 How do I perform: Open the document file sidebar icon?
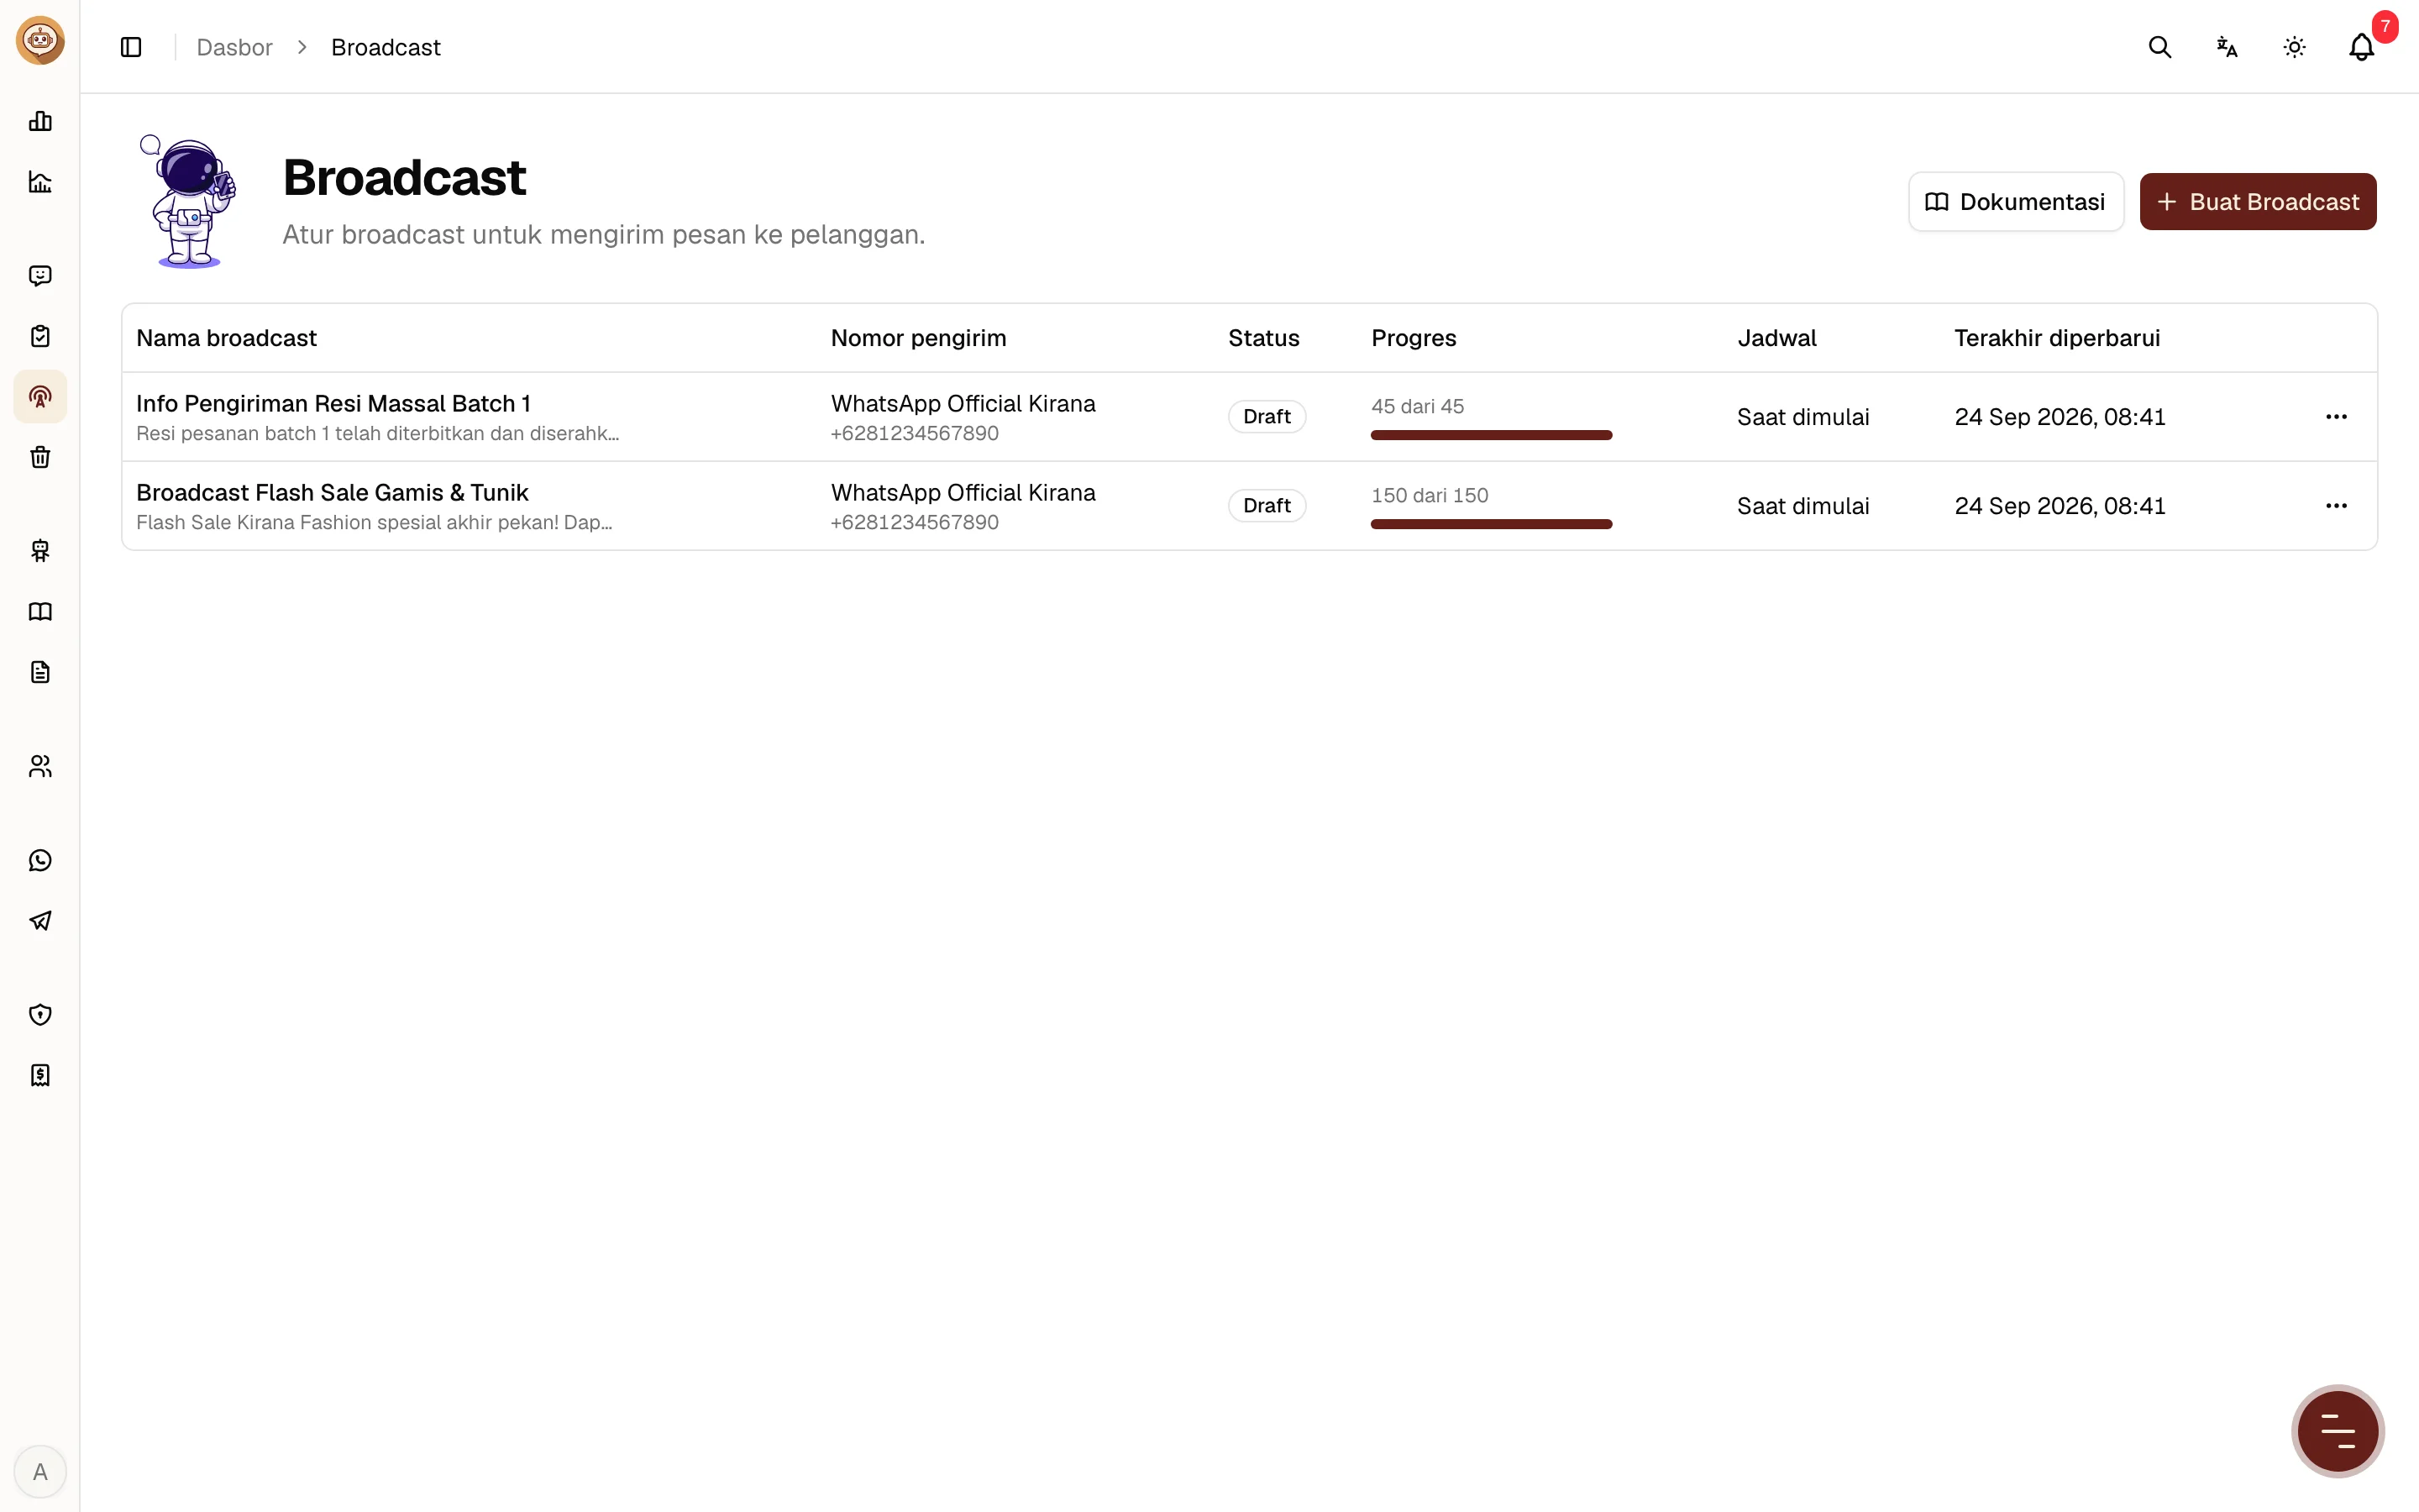tap(40, 672)
